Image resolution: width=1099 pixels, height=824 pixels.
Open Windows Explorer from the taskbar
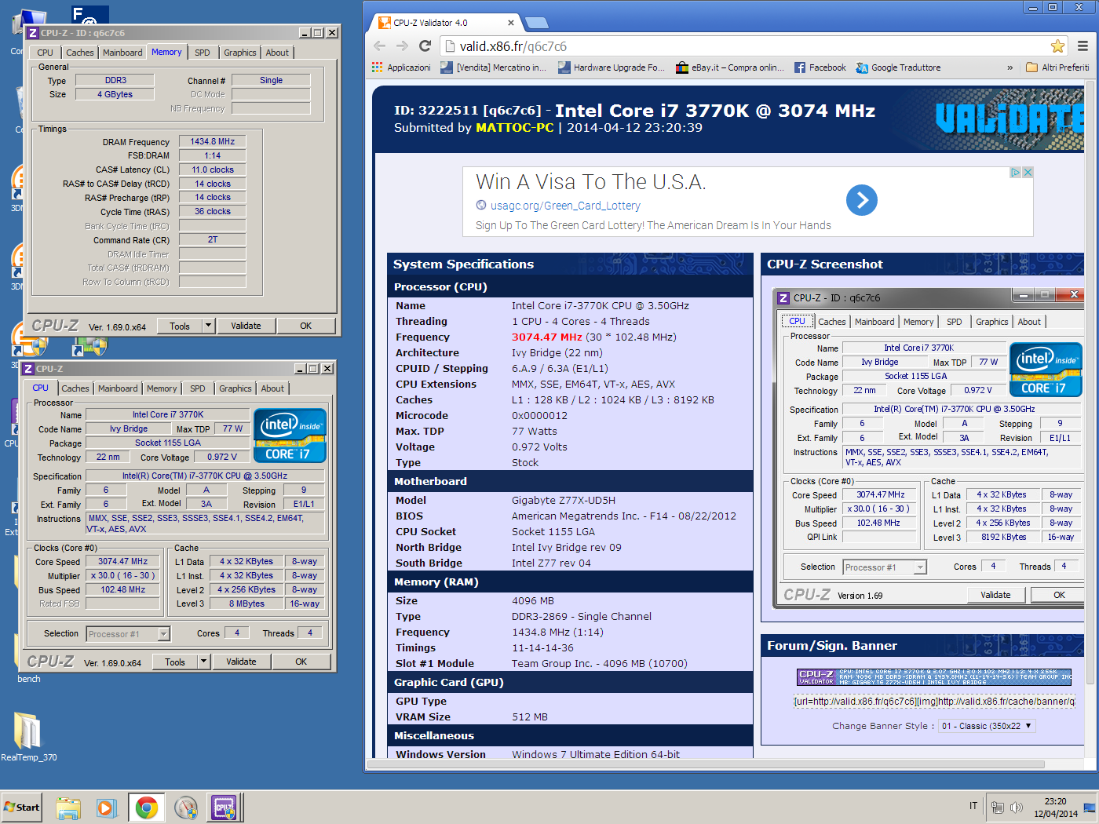click(68, 808)
